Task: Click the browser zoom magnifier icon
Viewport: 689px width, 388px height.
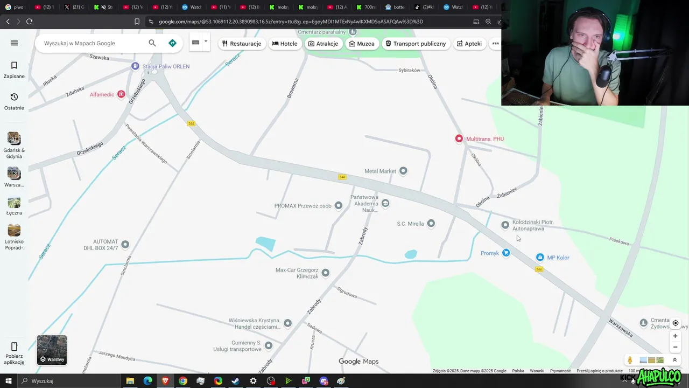Action: (488, 22)
